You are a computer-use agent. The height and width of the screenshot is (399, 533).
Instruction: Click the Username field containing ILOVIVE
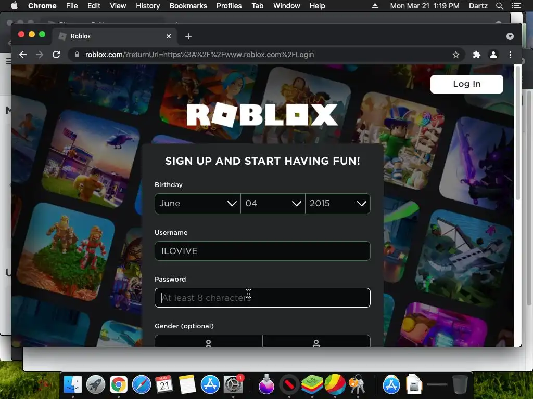[x=262, y=251]
